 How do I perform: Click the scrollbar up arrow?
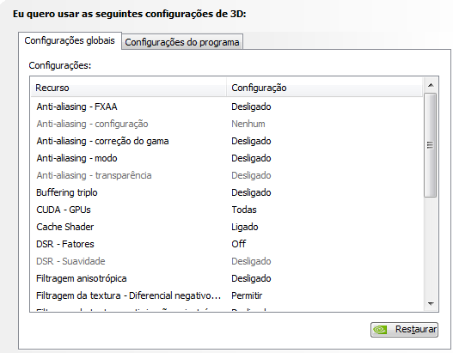click(x=431, y=85)
